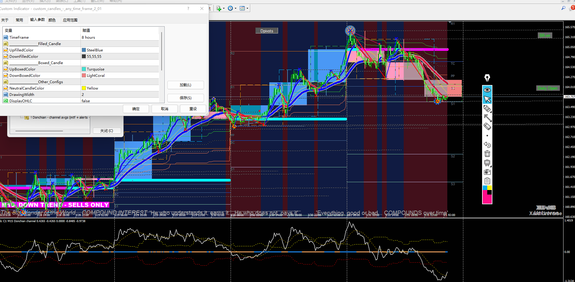The image size is (575, 282).
Task: Expand the clock periodicity dropdown arrow
Action: (235, 8)
